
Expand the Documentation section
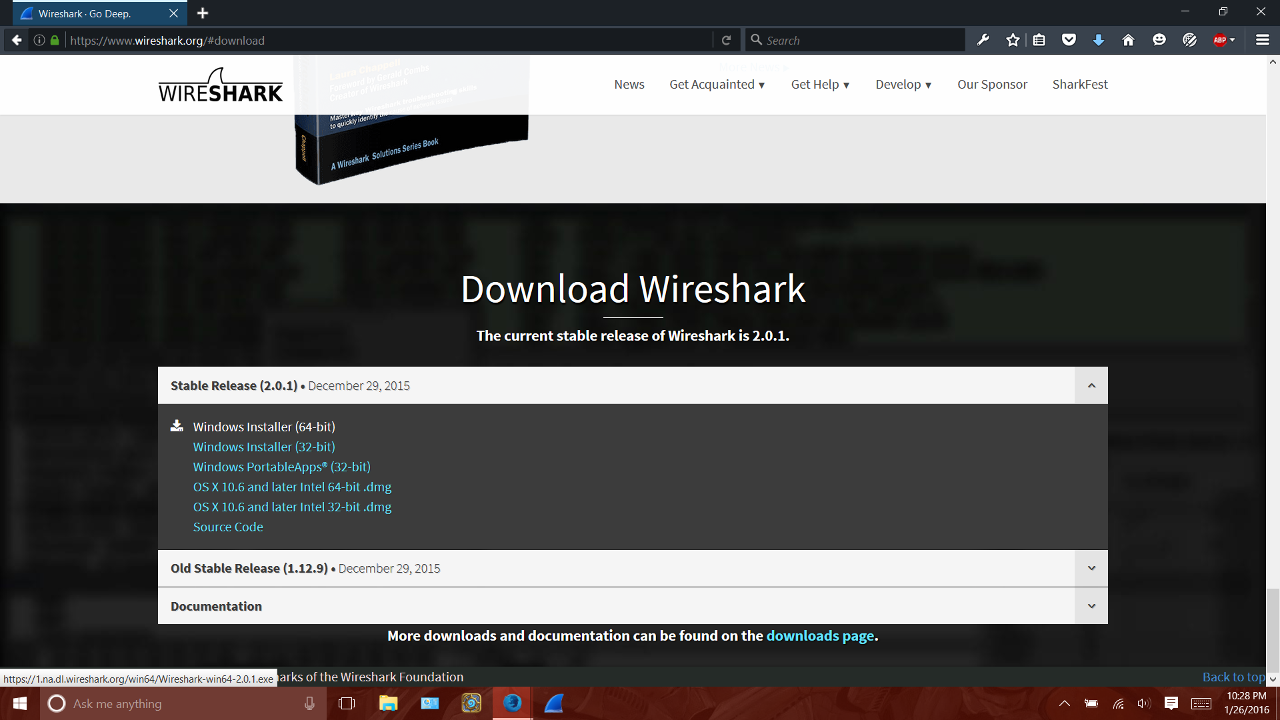(x=1091, y=605)
